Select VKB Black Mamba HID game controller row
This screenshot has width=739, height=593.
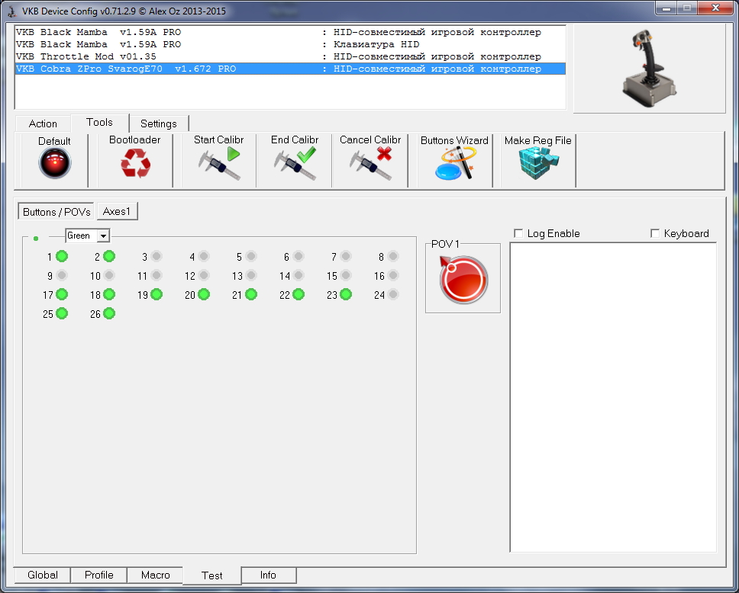click(290, 32)
